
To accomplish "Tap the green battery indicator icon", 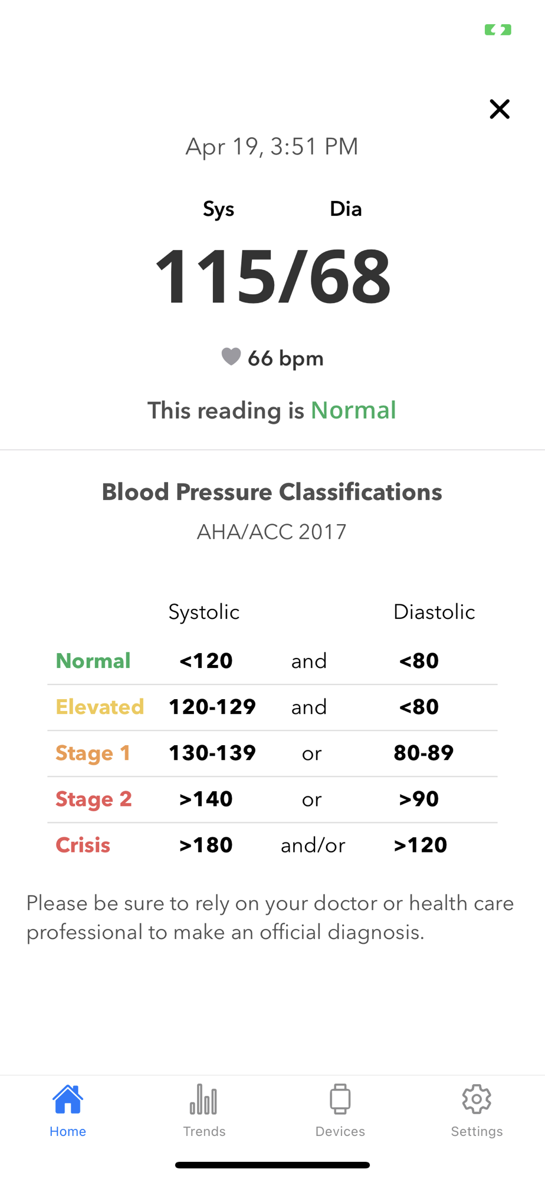I will point(498,29).
